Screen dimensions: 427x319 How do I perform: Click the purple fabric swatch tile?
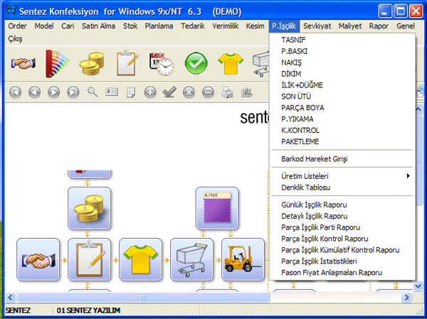coord(217,208)
